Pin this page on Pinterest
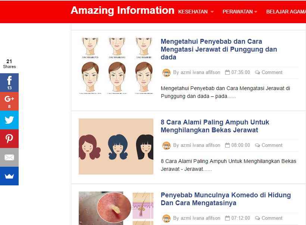Screen dimensions: 306x225 [9, 139]
